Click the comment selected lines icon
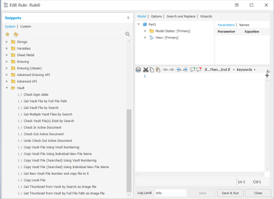This screenshot has width=274, height=199. (x=192, y=70)
